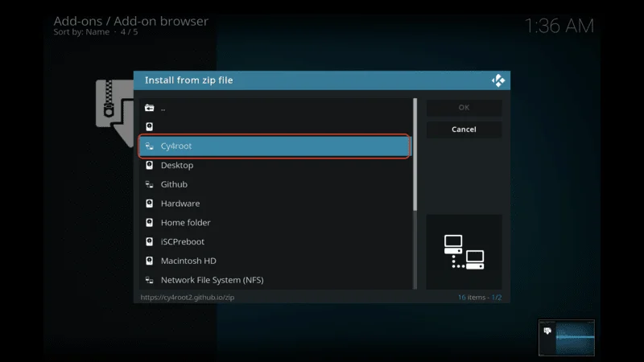This screenshot has width=644, height=362.
Task: Click the OK button
Action: click(464, 108)
